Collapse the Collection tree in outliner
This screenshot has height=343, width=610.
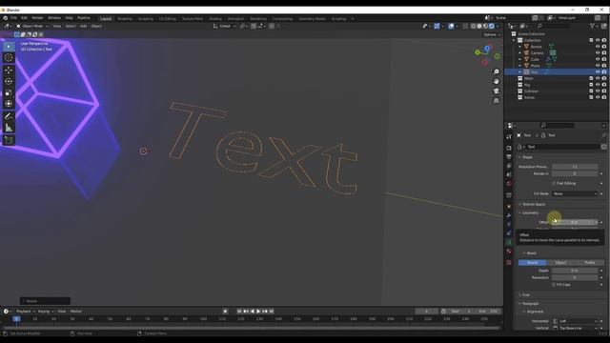tap(514, 40)
